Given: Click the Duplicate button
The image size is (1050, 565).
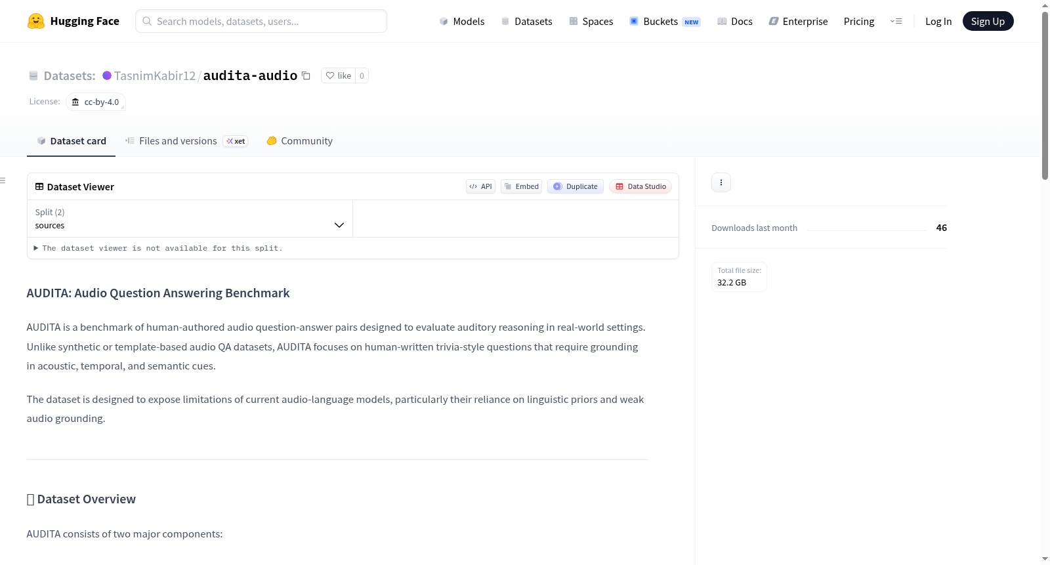Looking at the screenshot, I should [x=576, y=186].
